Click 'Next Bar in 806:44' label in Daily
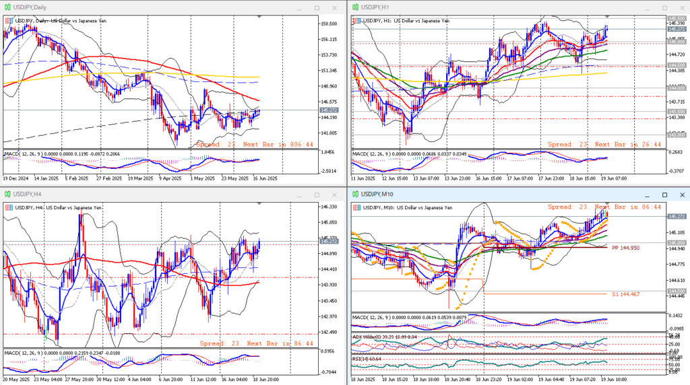Viewport: 690px width, 385px height. click(x=278, y=144)
